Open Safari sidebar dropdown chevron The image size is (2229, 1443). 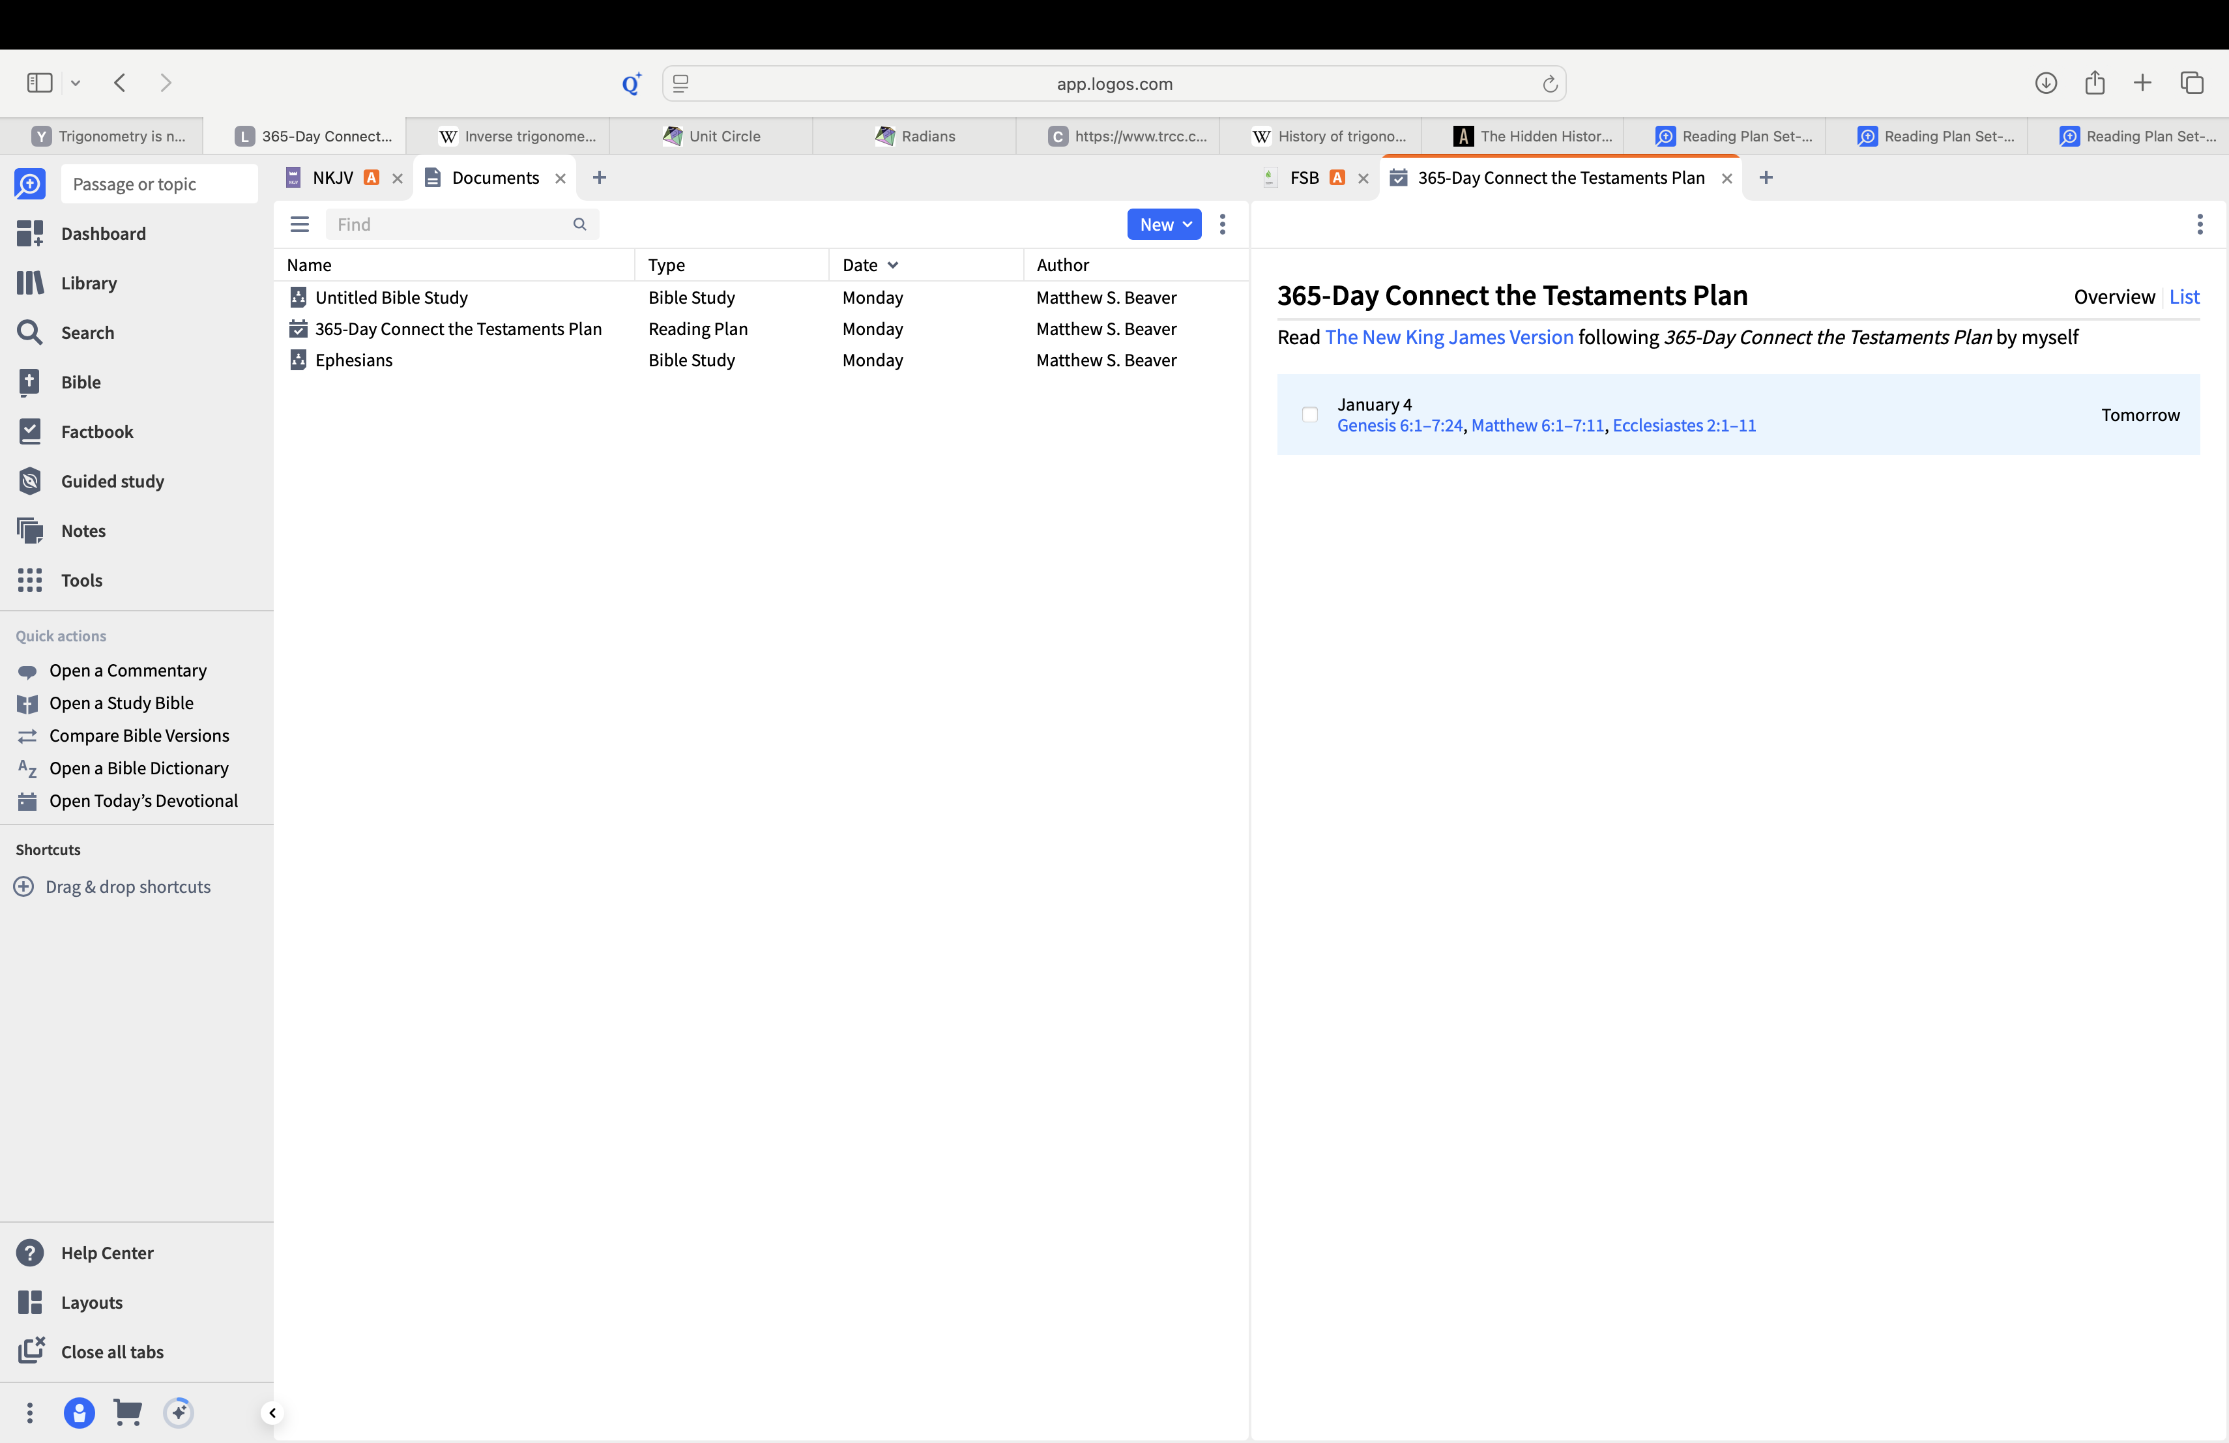pos(76,83)
